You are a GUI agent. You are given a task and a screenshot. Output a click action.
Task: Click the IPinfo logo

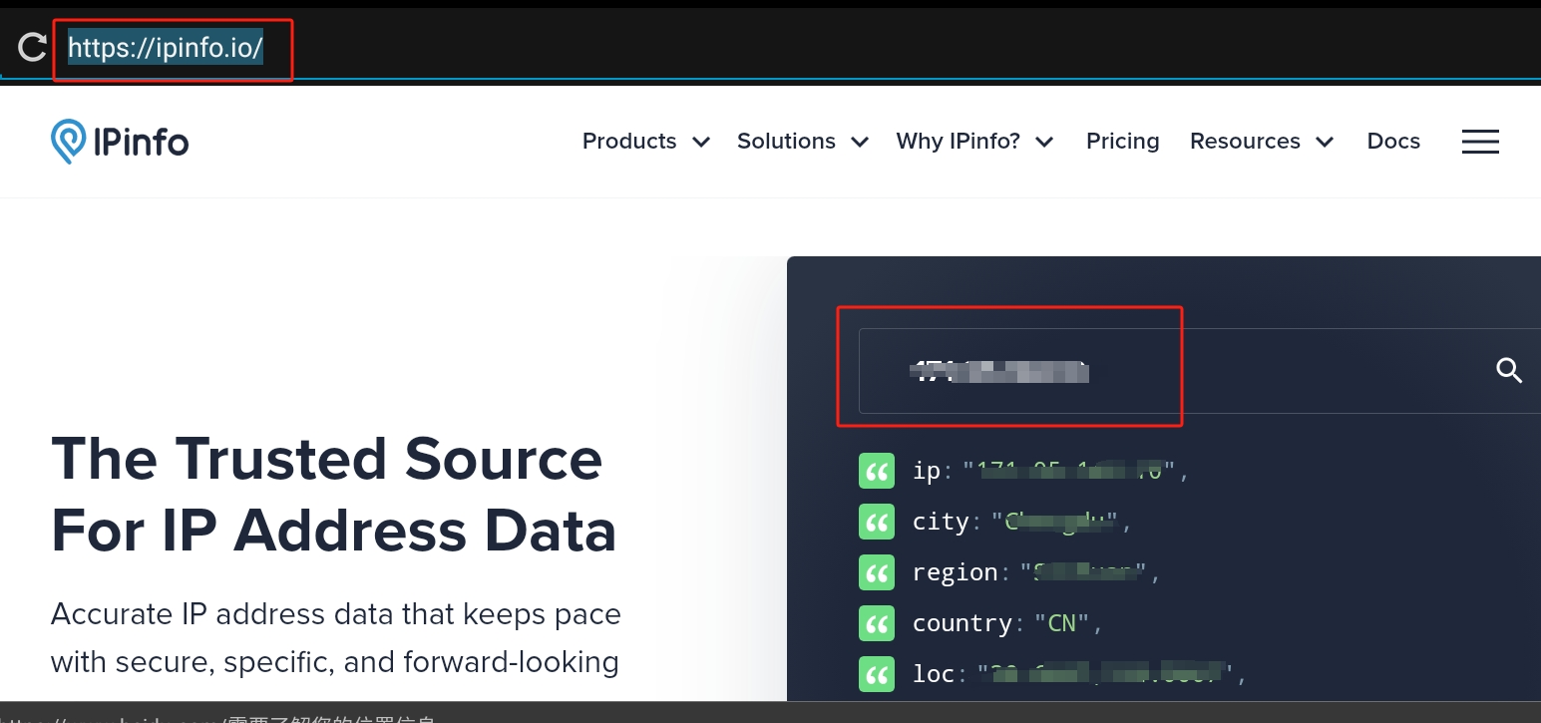click(x=120, y=142)
